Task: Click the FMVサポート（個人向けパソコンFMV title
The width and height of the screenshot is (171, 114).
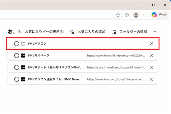Action: [x=57, y=68]
